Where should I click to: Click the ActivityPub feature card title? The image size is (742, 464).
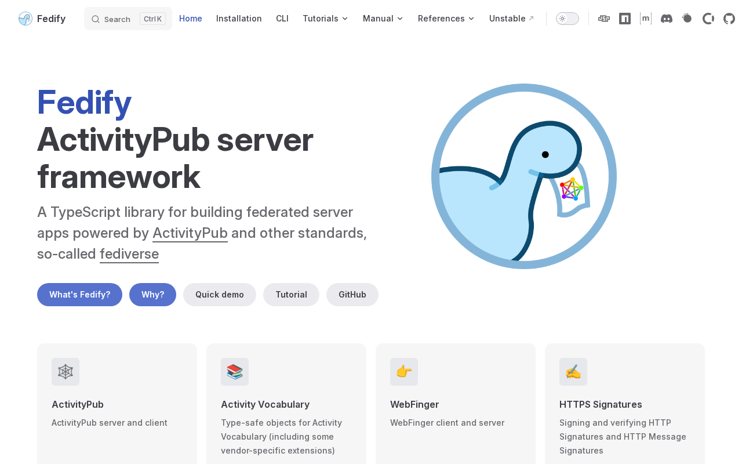pyautogui.click(x=78, y=404)
